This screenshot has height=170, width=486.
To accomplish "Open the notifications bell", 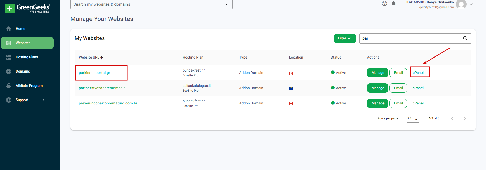I will [x=394, y=3].
